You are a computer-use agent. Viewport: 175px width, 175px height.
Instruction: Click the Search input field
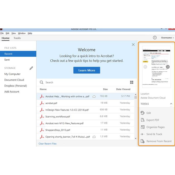84,82
